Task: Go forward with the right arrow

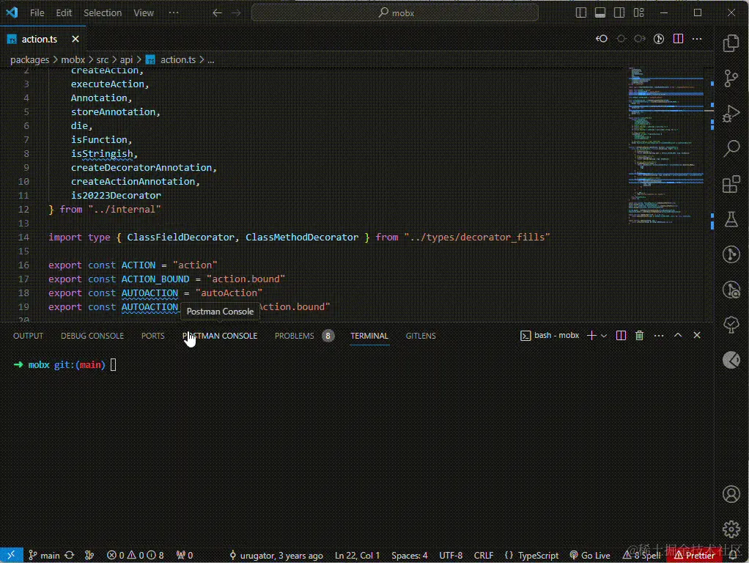Action: pyautogui.click(x=237, y=13)
